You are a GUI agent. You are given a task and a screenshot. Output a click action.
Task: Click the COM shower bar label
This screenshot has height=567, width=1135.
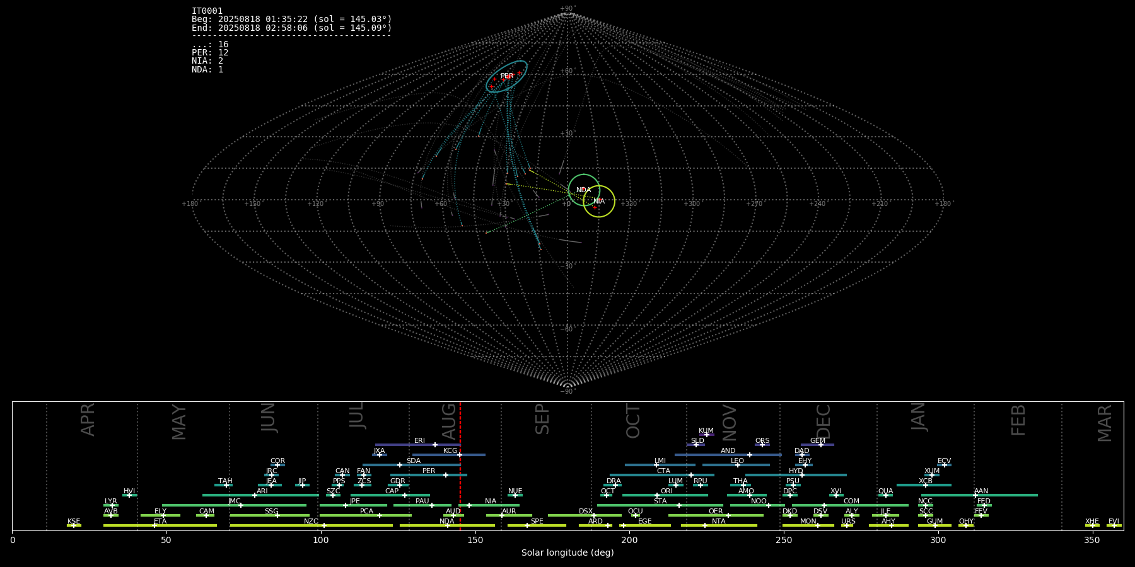tap(852, 501)
